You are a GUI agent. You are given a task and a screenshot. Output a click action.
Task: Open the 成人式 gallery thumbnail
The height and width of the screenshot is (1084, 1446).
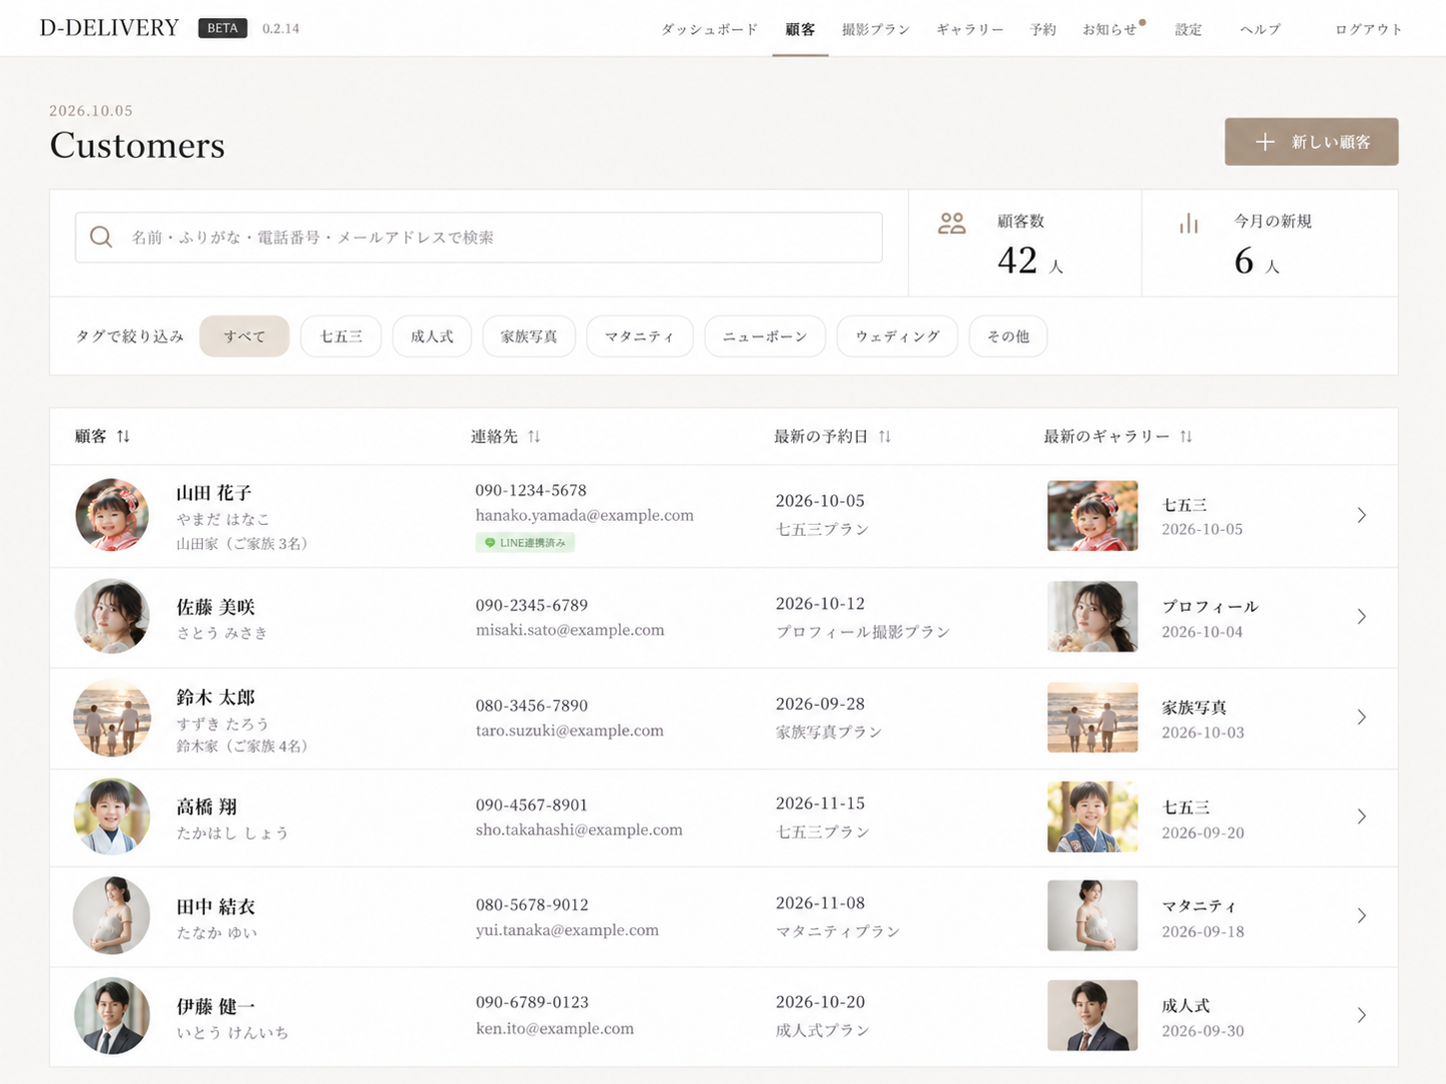1092,1015
